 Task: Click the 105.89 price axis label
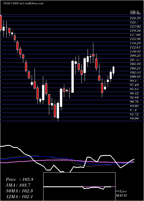coord(135,64)
